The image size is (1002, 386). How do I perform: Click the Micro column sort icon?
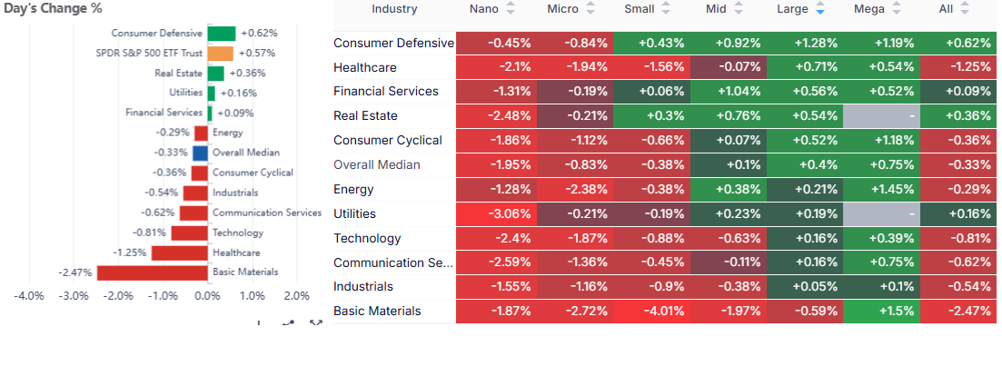click(x=591, y=9)
